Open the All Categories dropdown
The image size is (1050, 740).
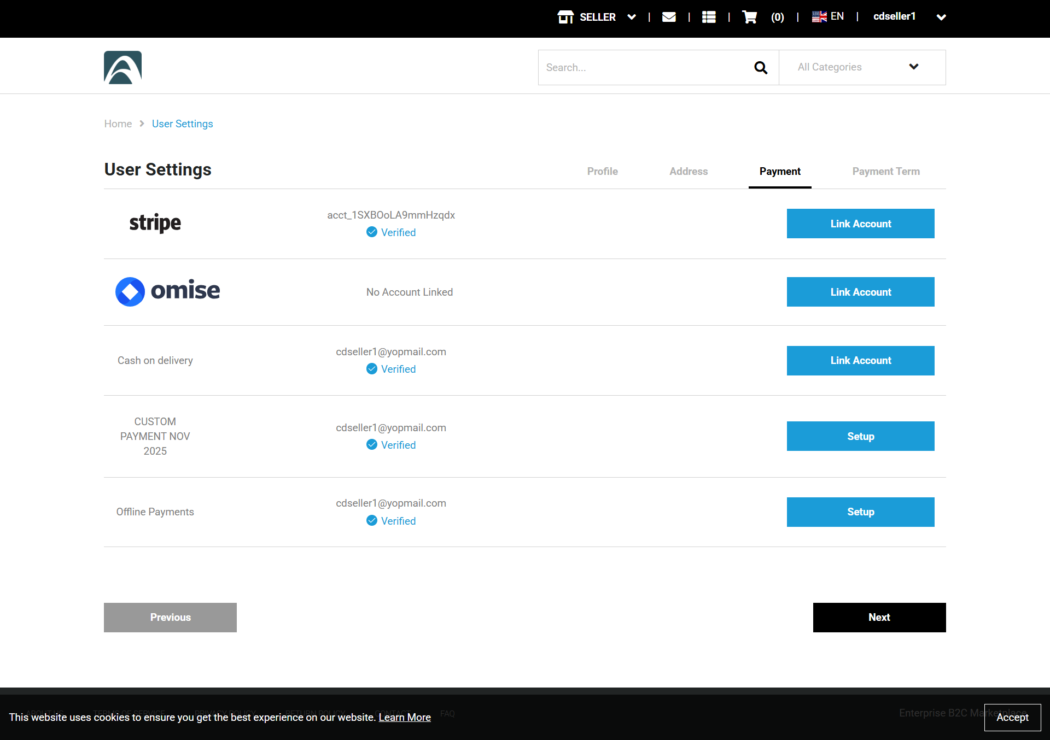(x=862, y=67)
